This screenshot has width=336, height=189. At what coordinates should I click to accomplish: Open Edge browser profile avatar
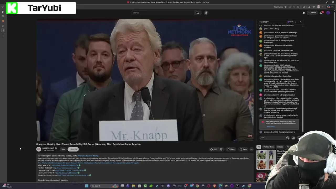coord(319,7)
